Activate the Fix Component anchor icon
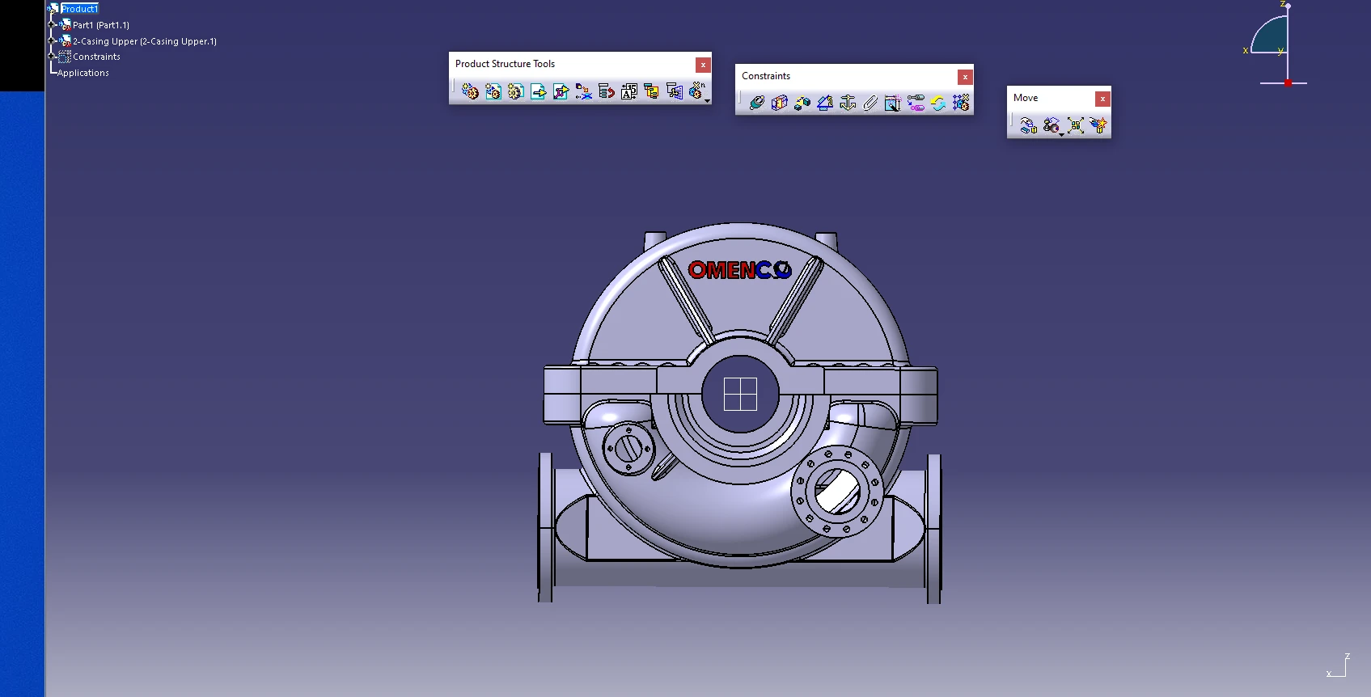Image resolution: width=1371 pixels, height=697 pixels. [x=848, y=103]
